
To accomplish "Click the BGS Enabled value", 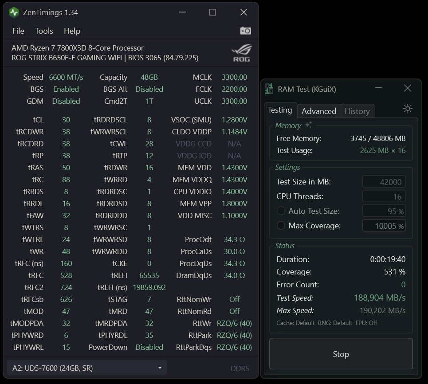I will pos(66,89).
